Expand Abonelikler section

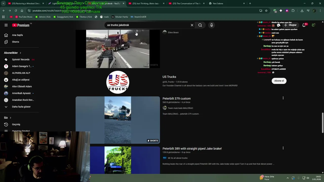[13, 53]
